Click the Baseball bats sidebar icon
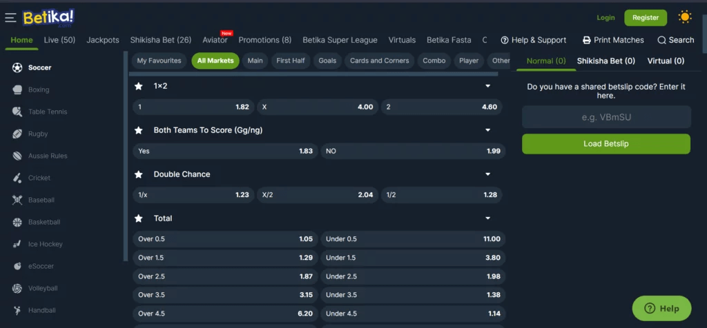 click(17, 200)
